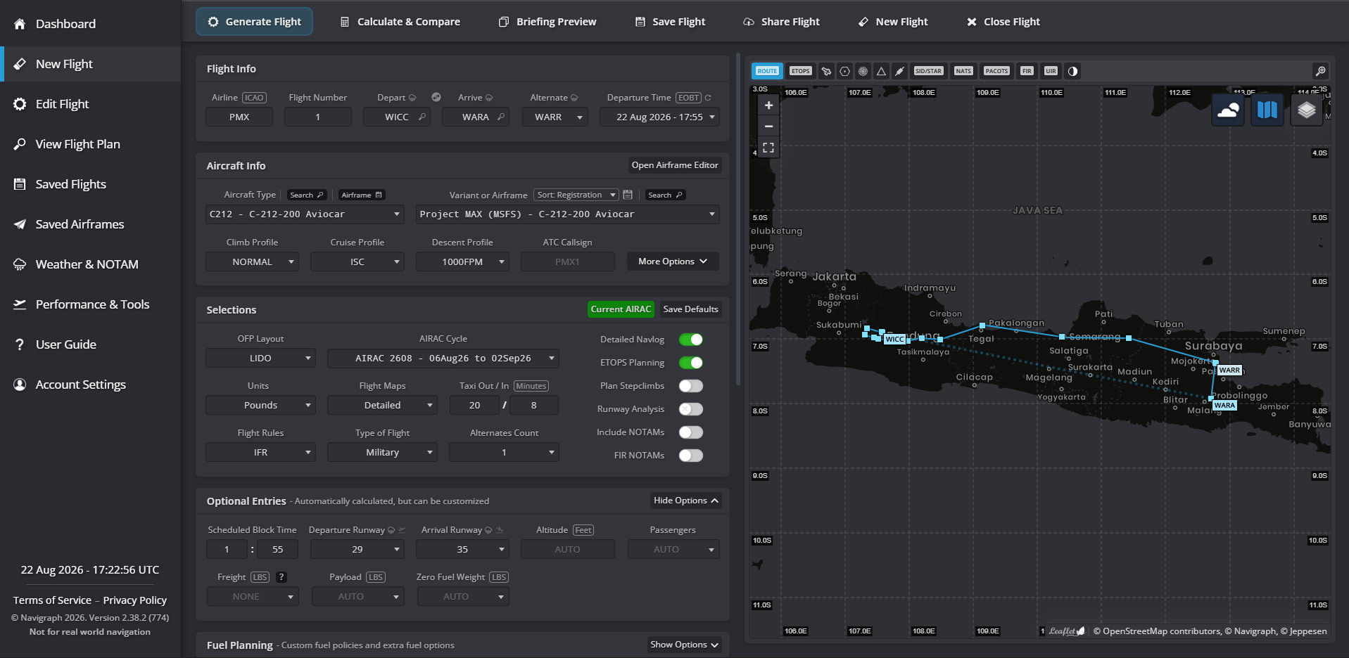
Task: Open the weather cloud map layer
Action: click(x=1229, y=110)
